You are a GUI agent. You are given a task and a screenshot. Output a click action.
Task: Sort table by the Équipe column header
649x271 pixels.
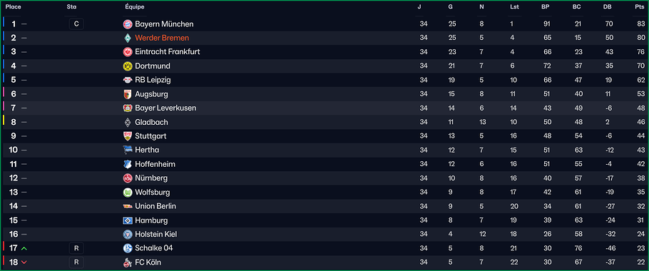(135, 7)
